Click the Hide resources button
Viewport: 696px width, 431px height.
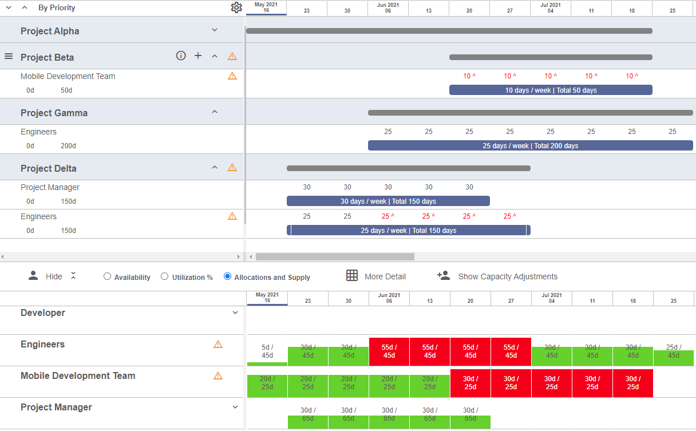click(x=54, y=276)
